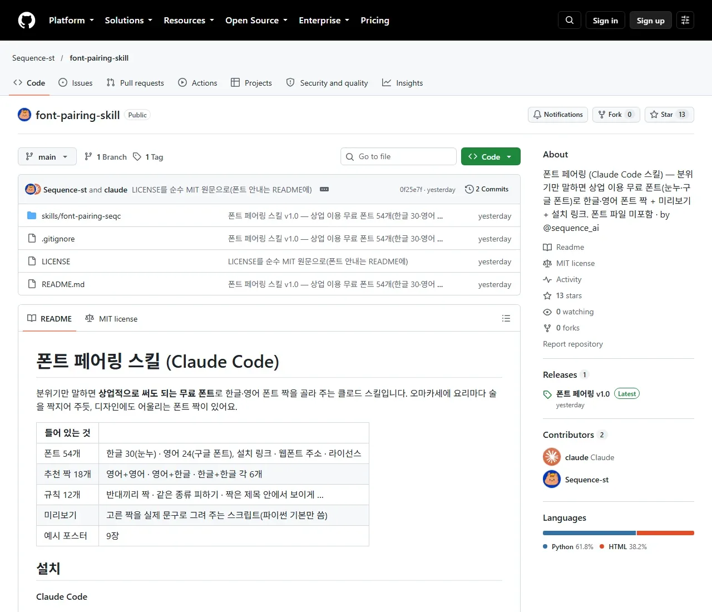Expand the Solutions navigation menu
This screenshot has width=712, height=612.
[128, 20]
